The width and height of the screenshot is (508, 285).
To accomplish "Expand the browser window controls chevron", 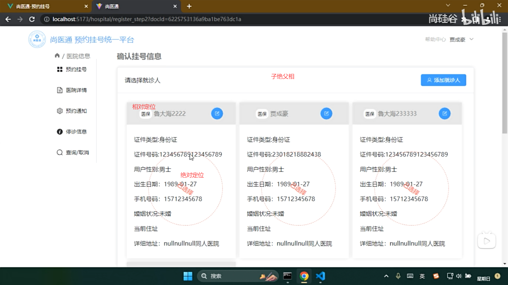I will pos(448,5).
